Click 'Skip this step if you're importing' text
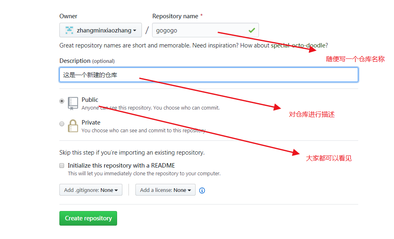This screenshot has width=394, height=239. [x=132, y=153]
